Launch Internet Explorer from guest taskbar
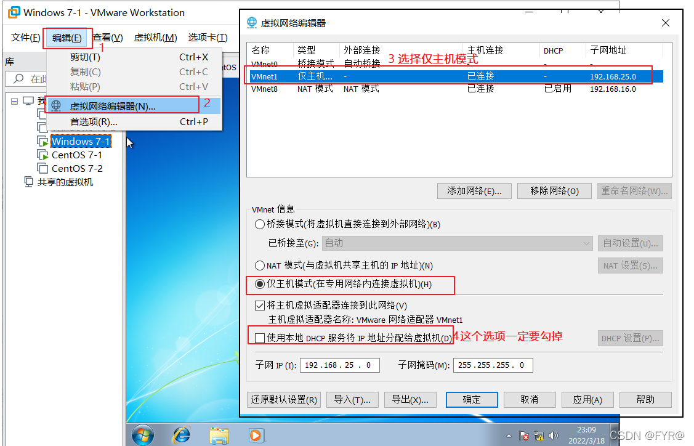Screen dimensions: 694x446 click(x=182, y=435)
